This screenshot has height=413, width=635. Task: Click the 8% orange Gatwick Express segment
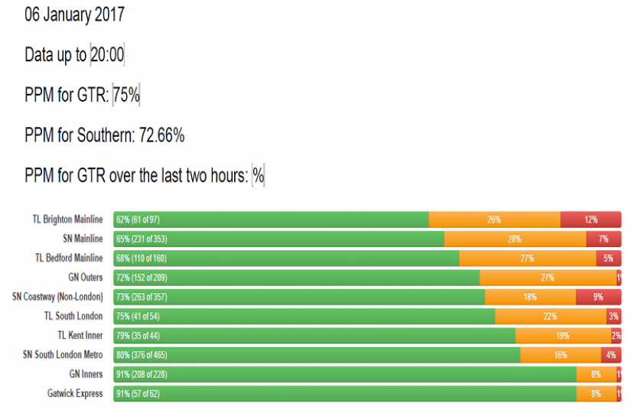pyautogui.click(x=596, y=394)
